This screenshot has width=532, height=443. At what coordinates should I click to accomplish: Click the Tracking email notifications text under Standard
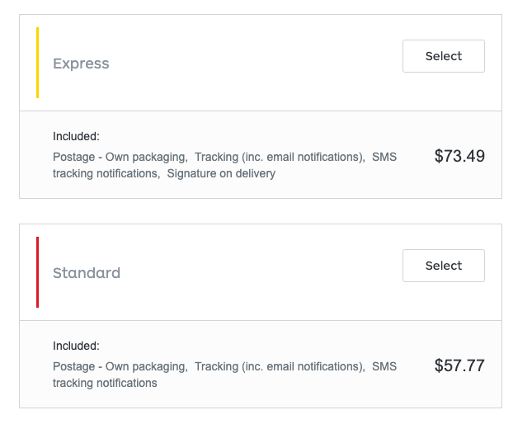point(280,366)
